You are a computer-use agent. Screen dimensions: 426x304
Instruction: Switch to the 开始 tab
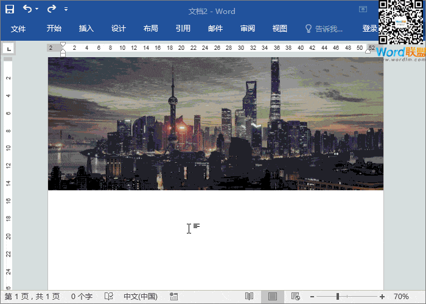tap(54, 29)
